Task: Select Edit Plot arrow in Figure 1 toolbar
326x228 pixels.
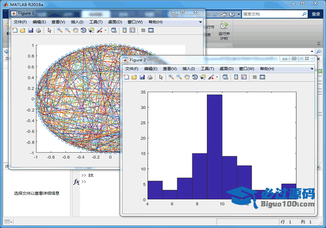Action: (x=49, y=31)
